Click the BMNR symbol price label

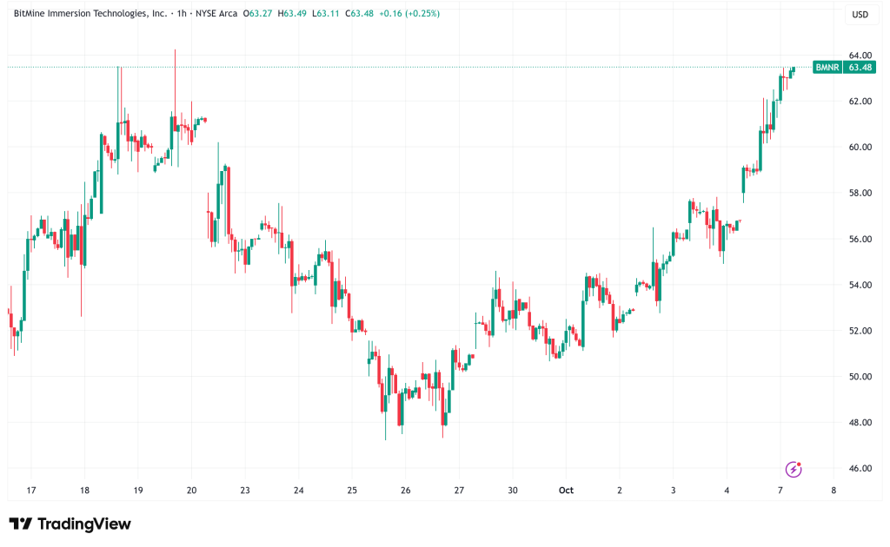[x=827, y=68]
